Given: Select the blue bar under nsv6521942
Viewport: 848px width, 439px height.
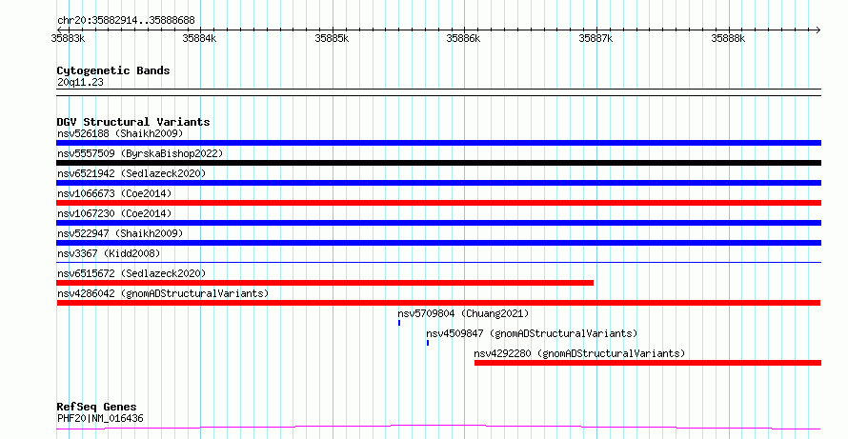Looking at the screenshot, I should pyautogui.click(x=438, y=183).
